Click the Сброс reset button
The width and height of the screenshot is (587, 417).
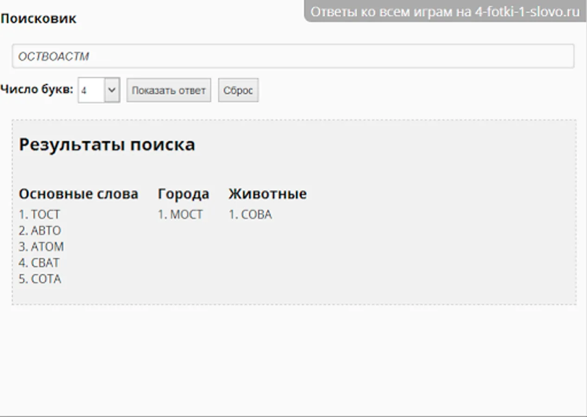[x=238, y=90]
